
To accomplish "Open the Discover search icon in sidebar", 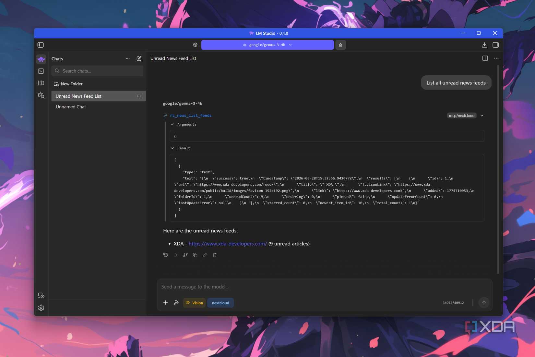I will (x=41, y=95).
